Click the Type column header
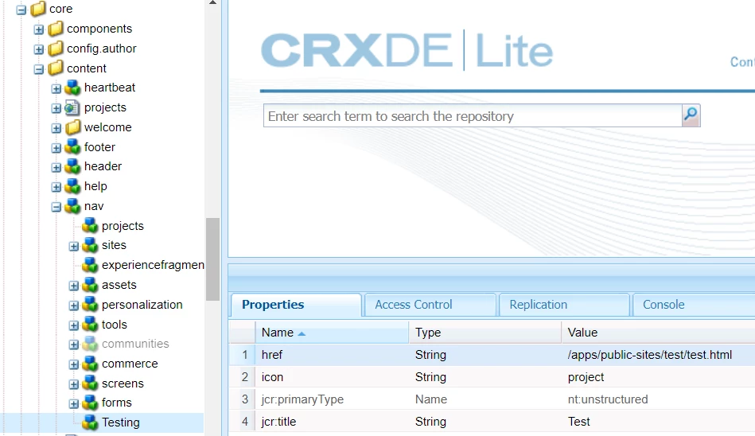755x436 pixels. [485, 333]
